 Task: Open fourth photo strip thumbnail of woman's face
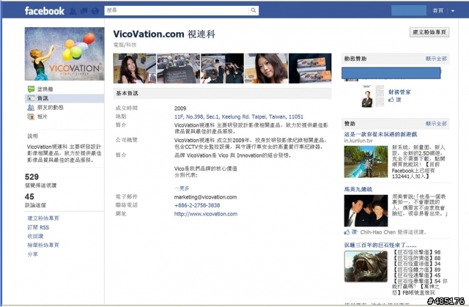[x=266, y=68]
